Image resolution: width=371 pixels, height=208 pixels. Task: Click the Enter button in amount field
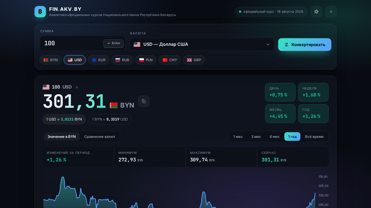(114, 43)
